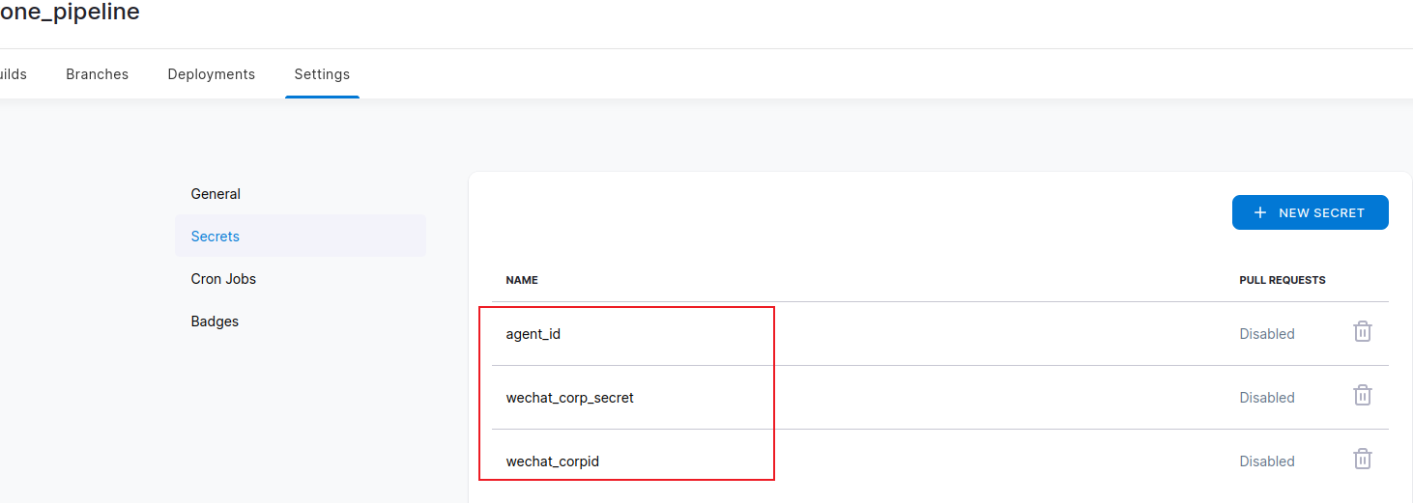
Task: Open the Branches tab
Action: (97, 74)
